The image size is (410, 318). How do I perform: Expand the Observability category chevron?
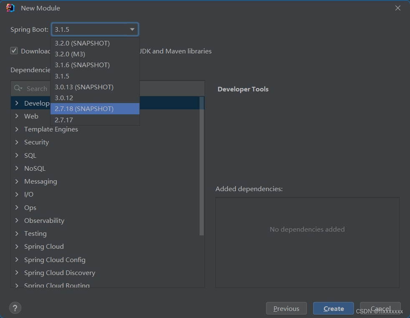coord(17,220)
